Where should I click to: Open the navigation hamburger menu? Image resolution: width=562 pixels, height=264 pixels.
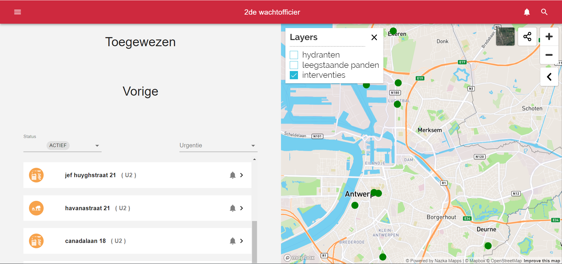(18, 12)
